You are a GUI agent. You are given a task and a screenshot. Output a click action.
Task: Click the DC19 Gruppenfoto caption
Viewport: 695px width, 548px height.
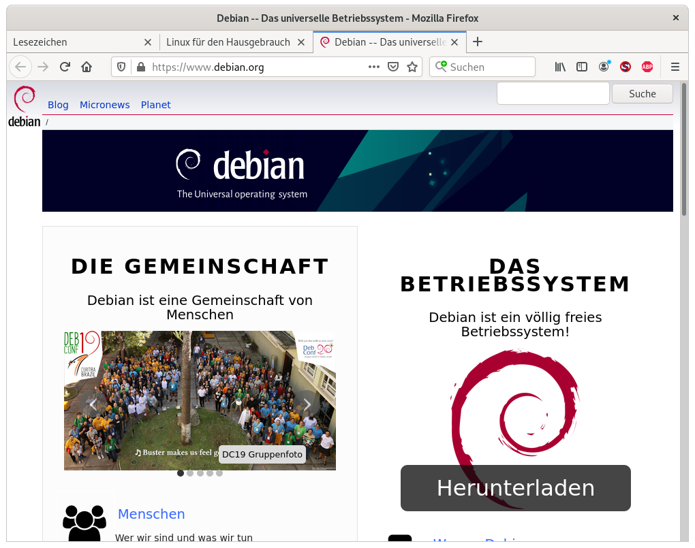click(x=262, y=454)
